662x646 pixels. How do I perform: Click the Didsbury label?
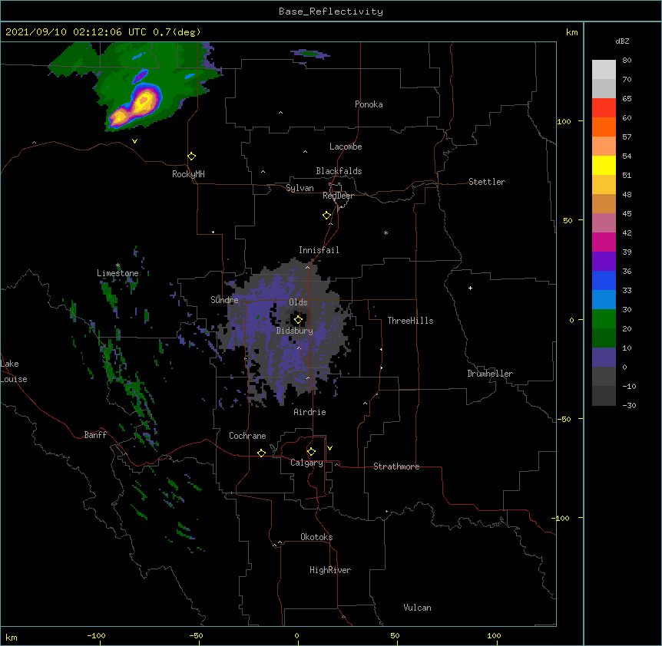(295, 331)
